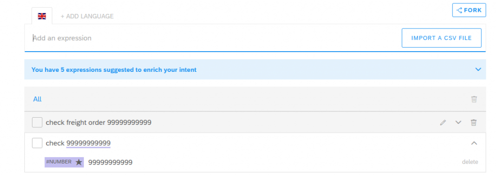Delete the check freight order expression
This screenshot has width=496, height=176.
click(x=474, y=122)
